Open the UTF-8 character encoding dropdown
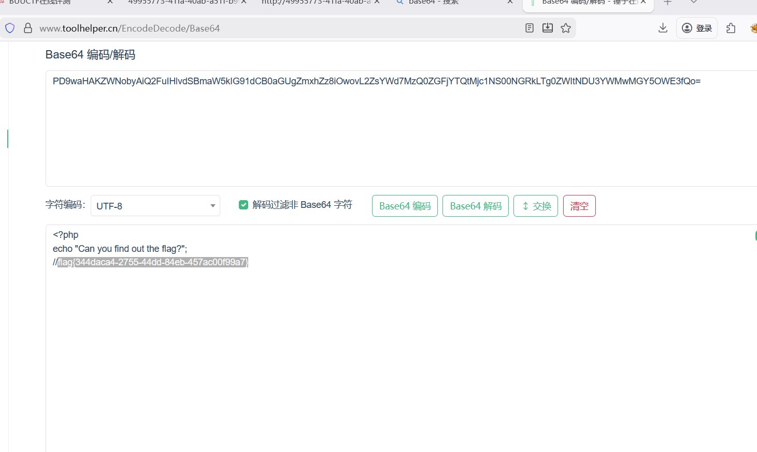Screen dimensions: 757x452 155,206
